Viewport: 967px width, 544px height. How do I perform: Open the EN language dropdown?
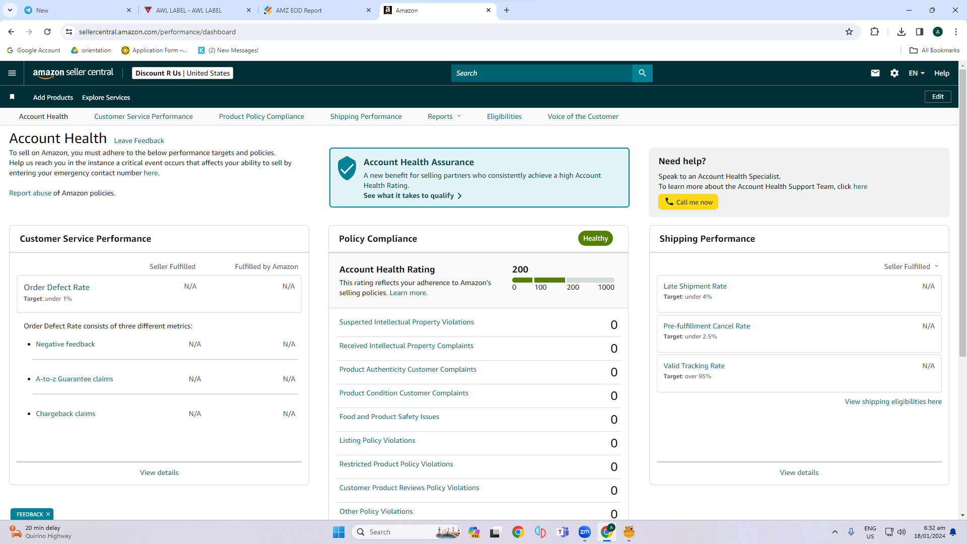[x=917, y=73]
